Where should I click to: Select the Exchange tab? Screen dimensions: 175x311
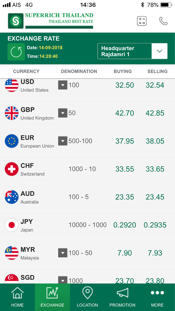52,297
